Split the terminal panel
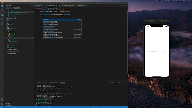192x108 pixels. tap(119, 82)
